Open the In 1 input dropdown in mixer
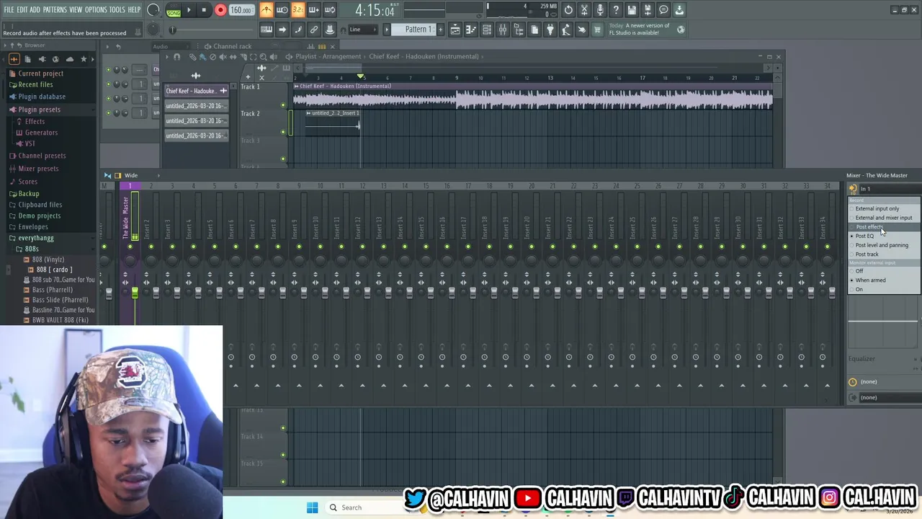This screenshot has width=922, height=519. [888, 189]
